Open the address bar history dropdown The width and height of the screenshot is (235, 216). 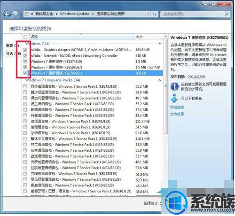coord(148,14)
